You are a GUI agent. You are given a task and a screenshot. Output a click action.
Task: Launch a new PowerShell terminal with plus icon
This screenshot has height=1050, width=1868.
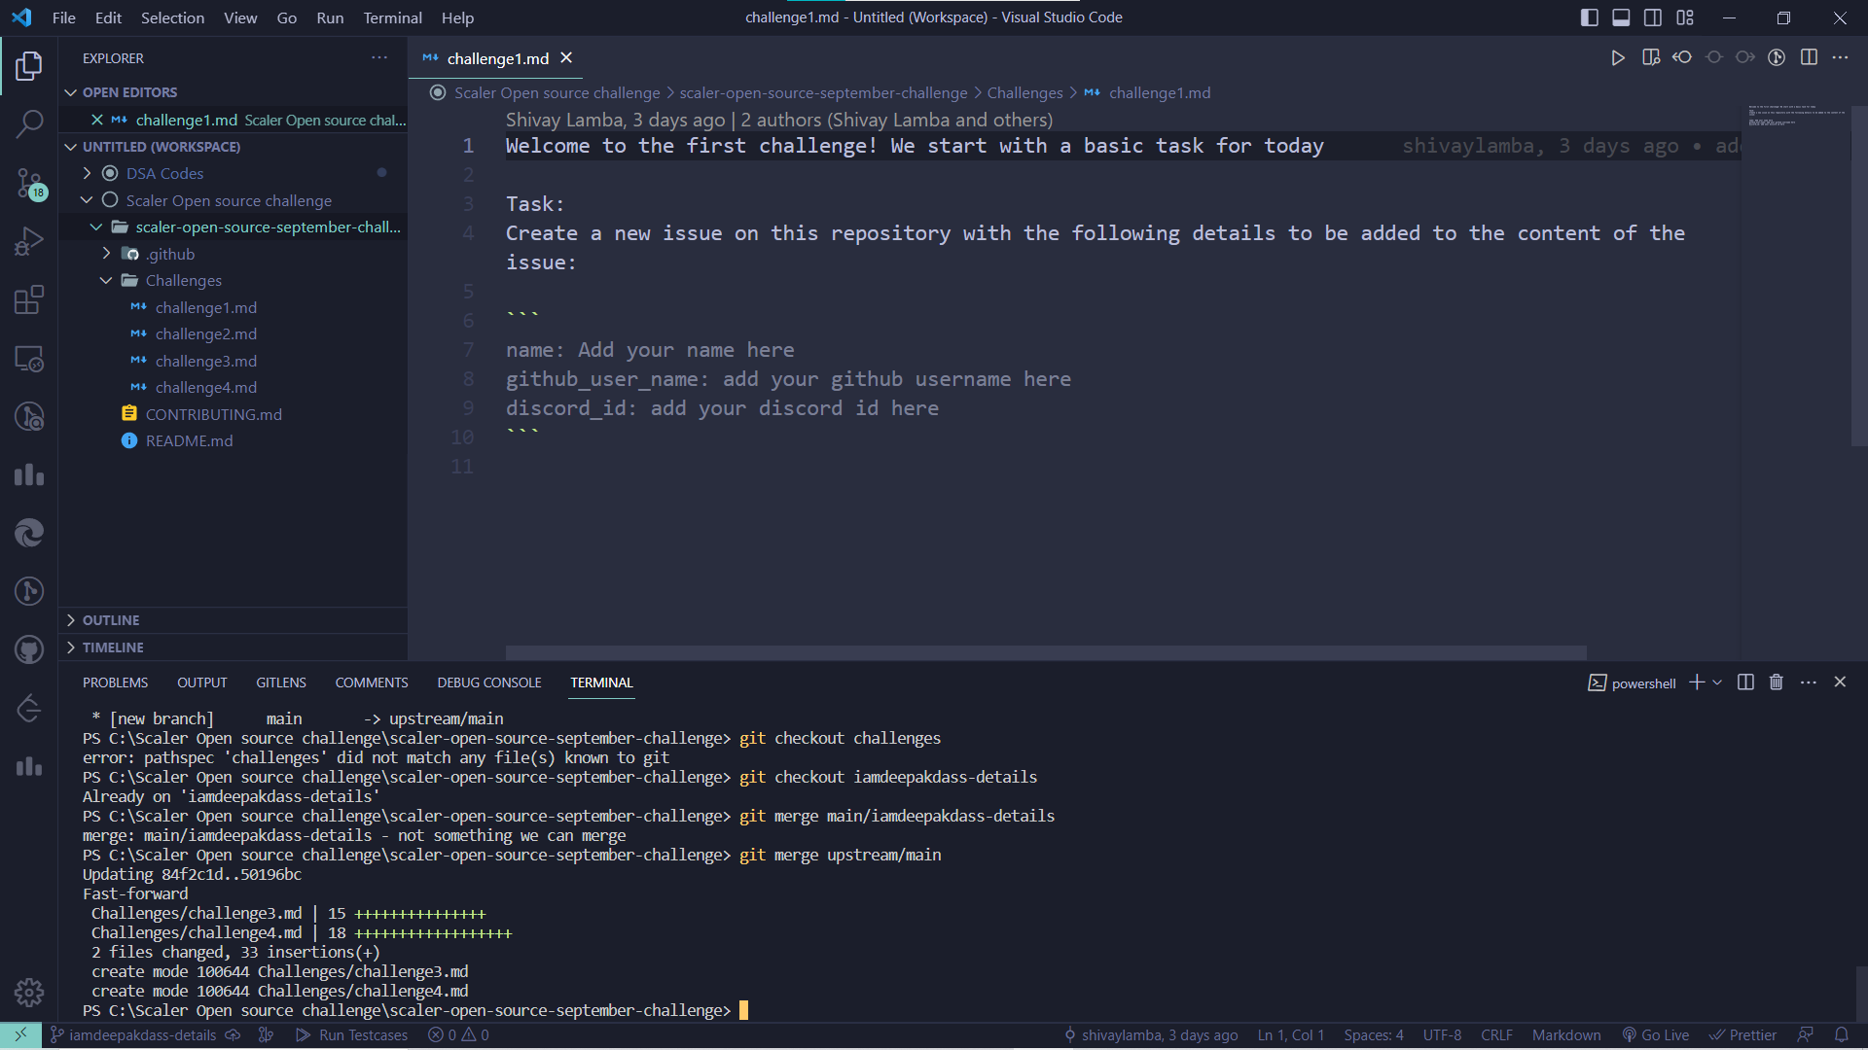(x=1696, y=682)
